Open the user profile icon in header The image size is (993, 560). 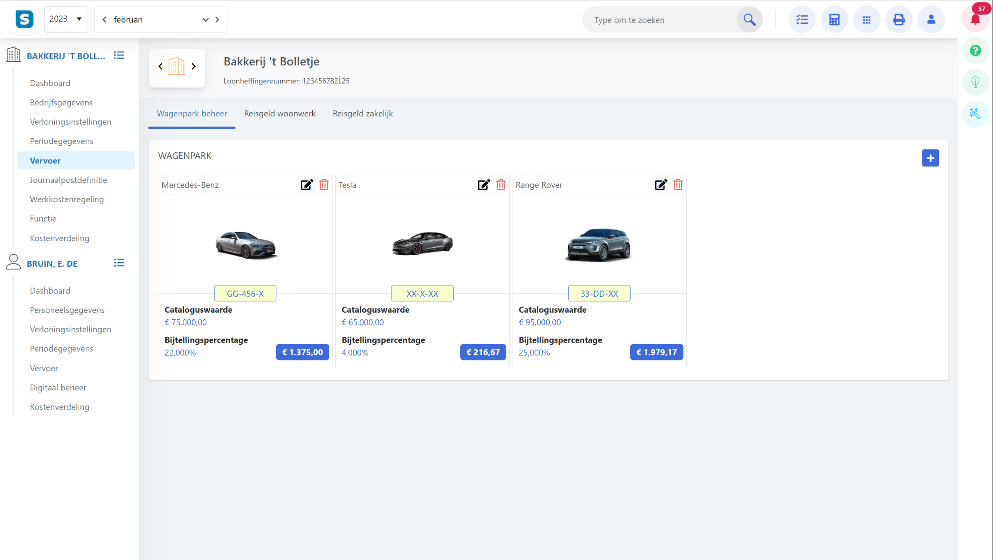[931, 19]
